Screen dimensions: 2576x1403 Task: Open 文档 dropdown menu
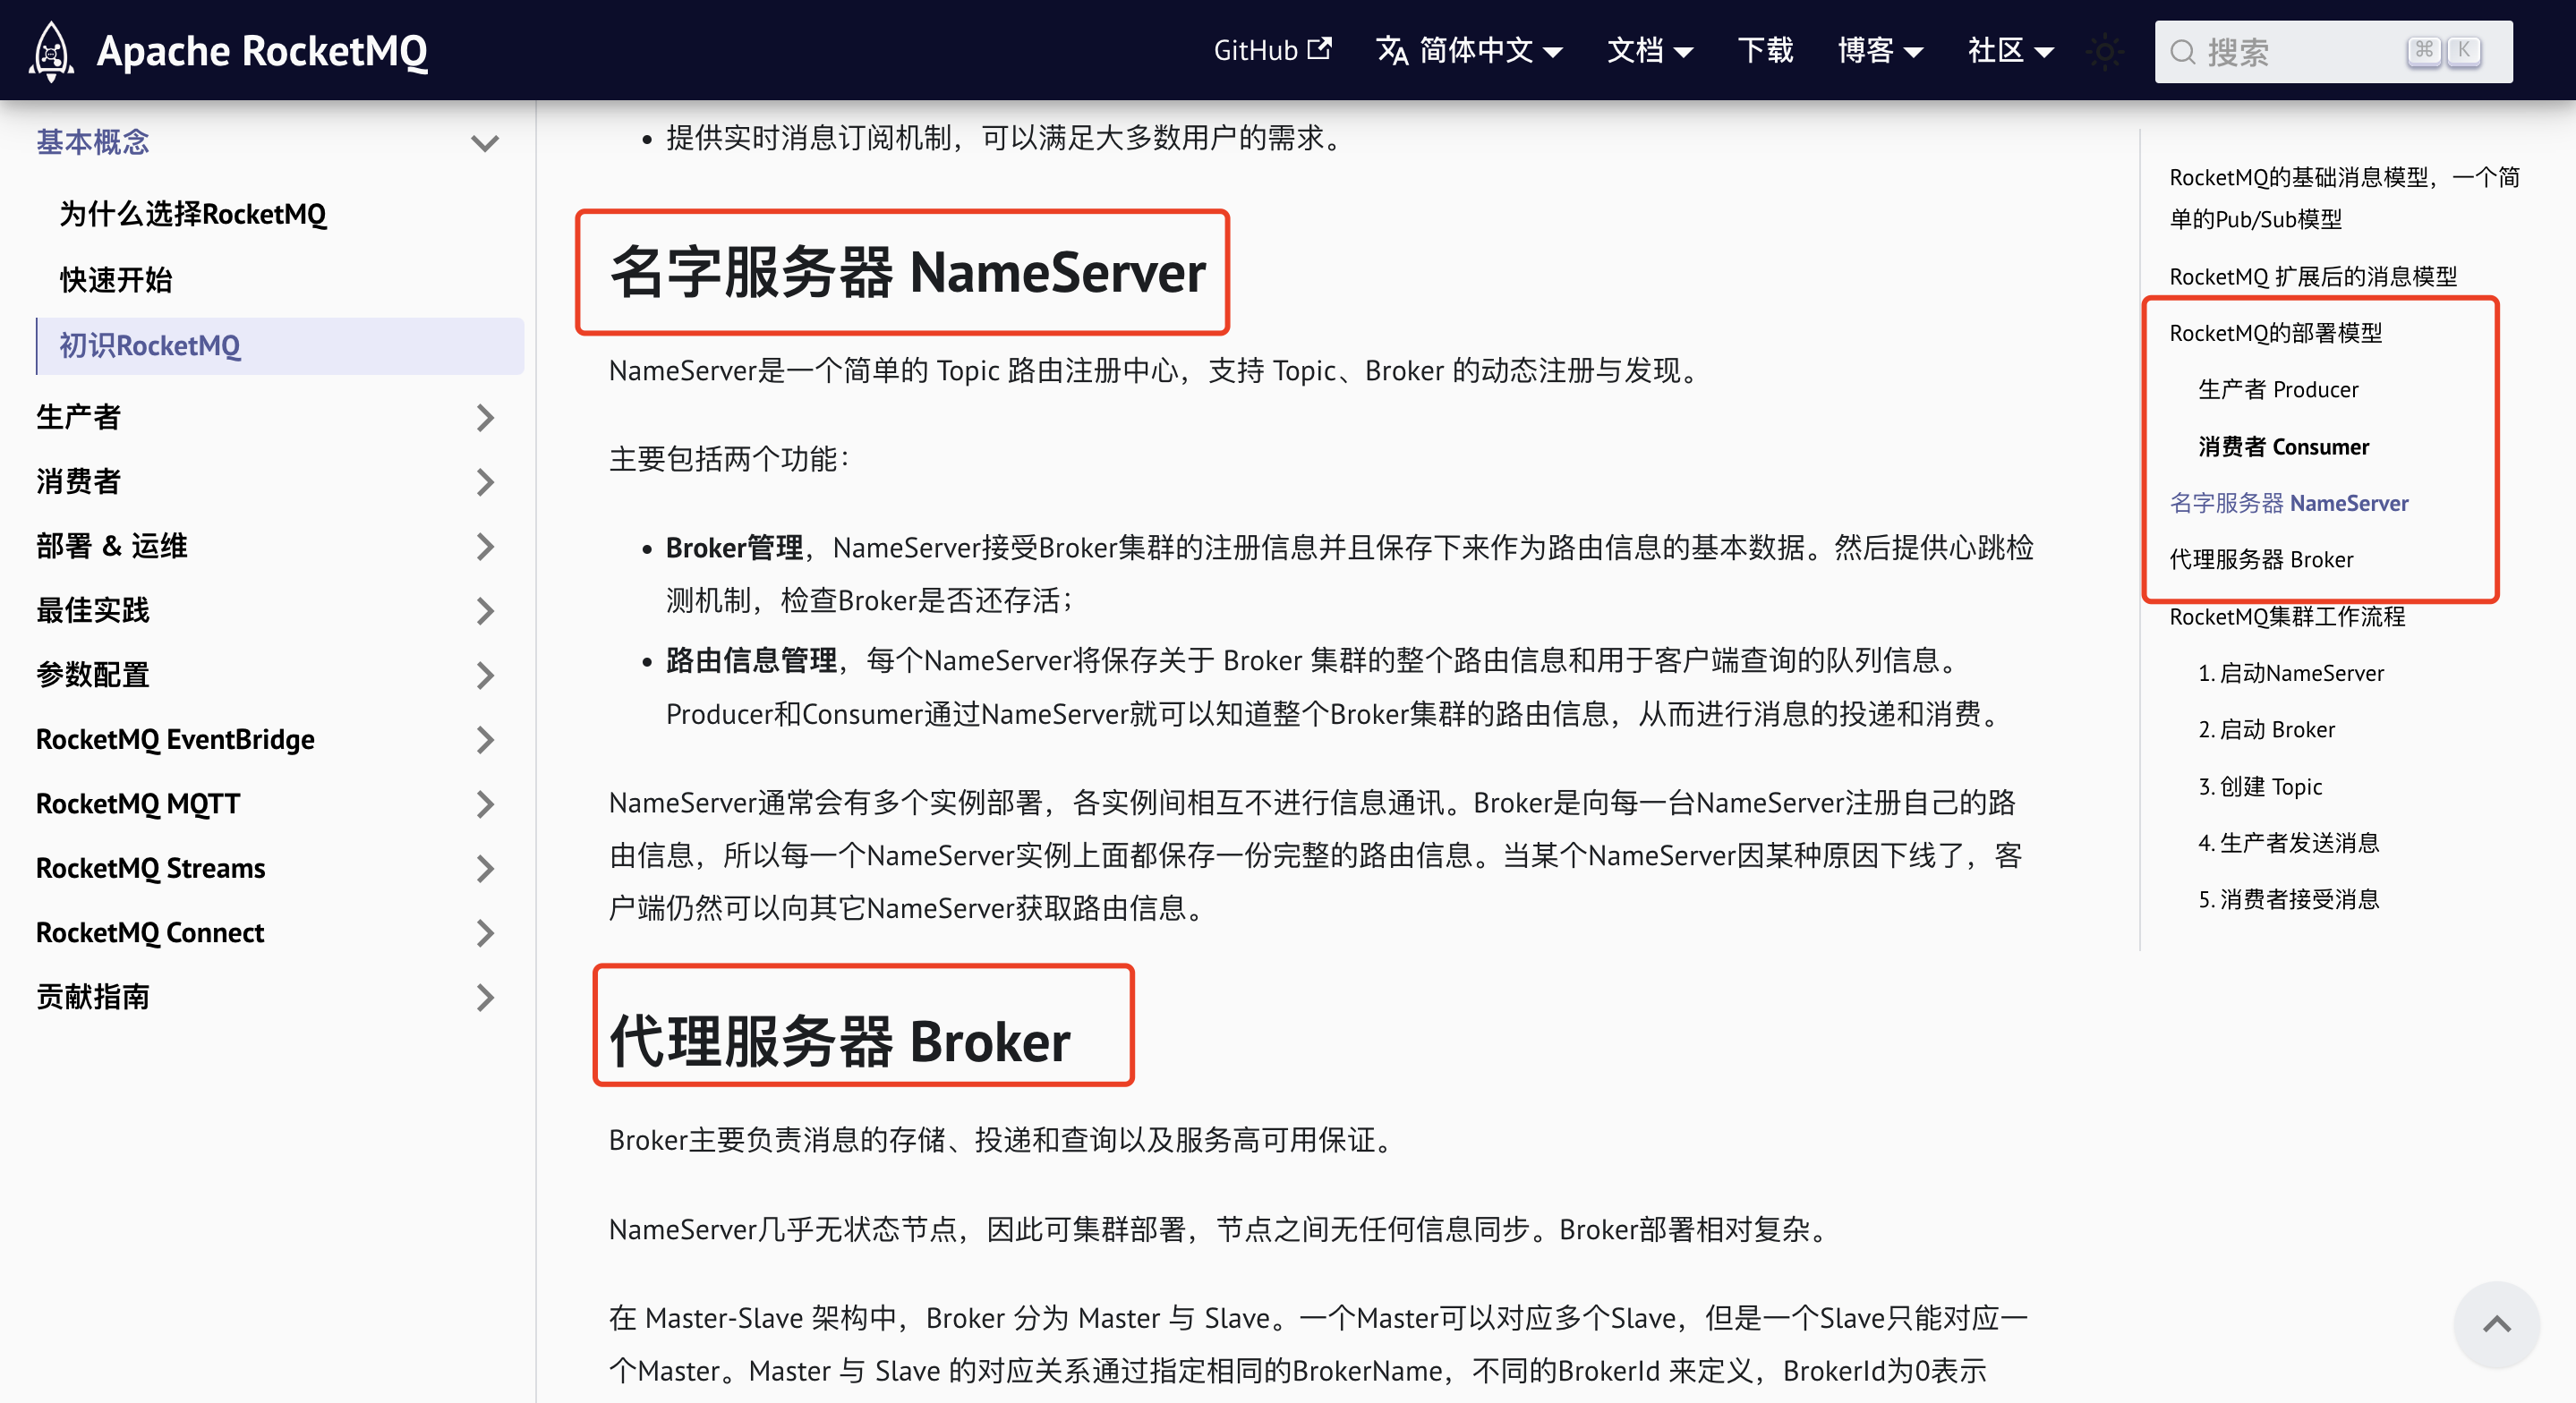click(x=1650, y=48)
